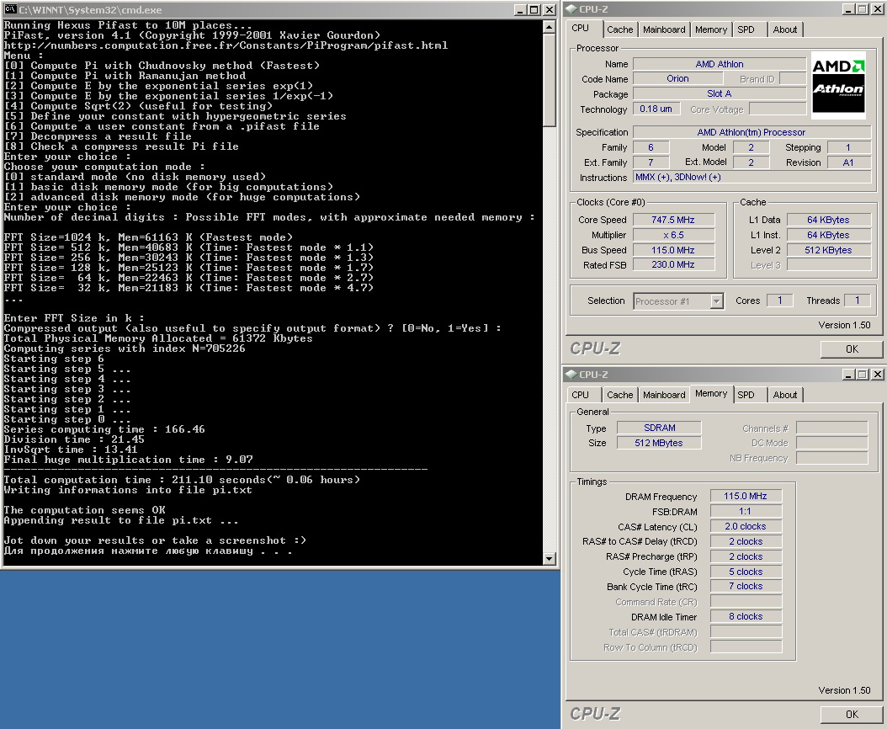Image resolution: width=887 pixels, height=729 pixels.
Task: Click the L1 Inst. 64 KBytes value
Action: click(x=828, y=235)
